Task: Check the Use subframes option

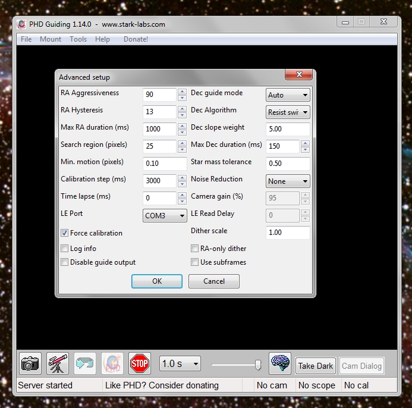Action: [194, 262]
